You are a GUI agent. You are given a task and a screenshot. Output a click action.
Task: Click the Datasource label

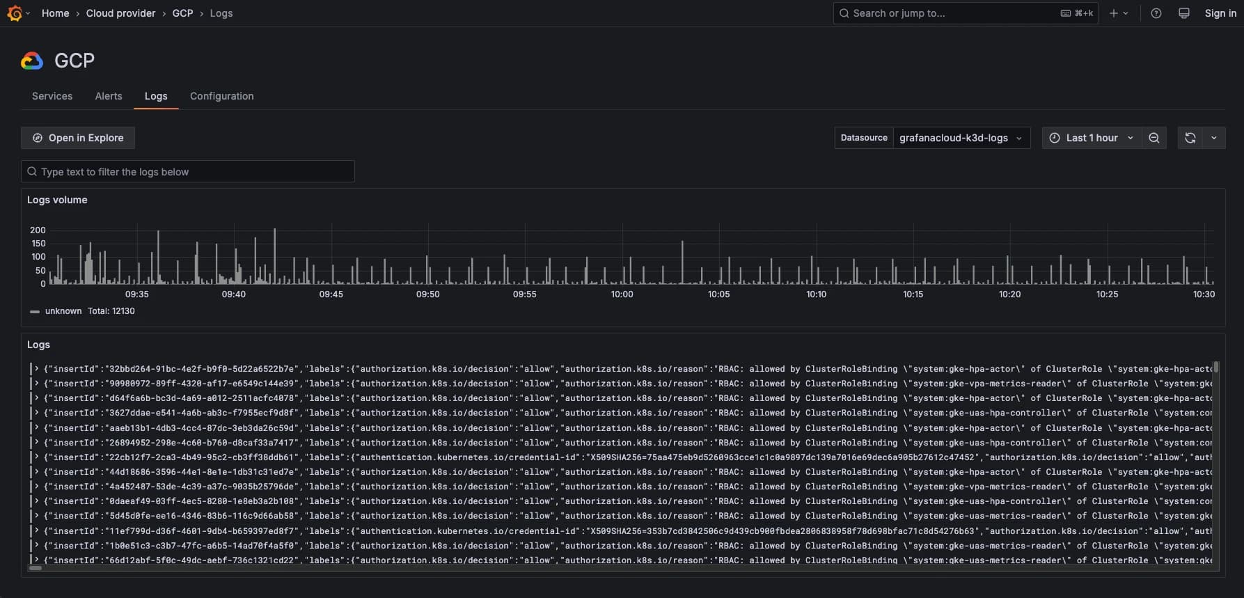coord(864,138)
